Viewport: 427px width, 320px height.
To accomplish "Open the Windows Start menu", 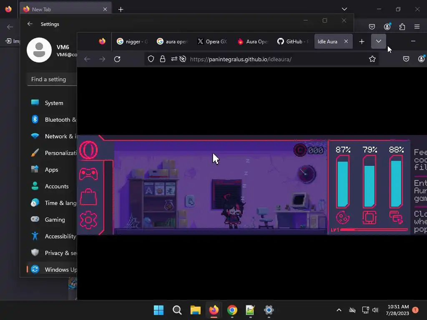I will pyautogui.click(x=159, y=310).
